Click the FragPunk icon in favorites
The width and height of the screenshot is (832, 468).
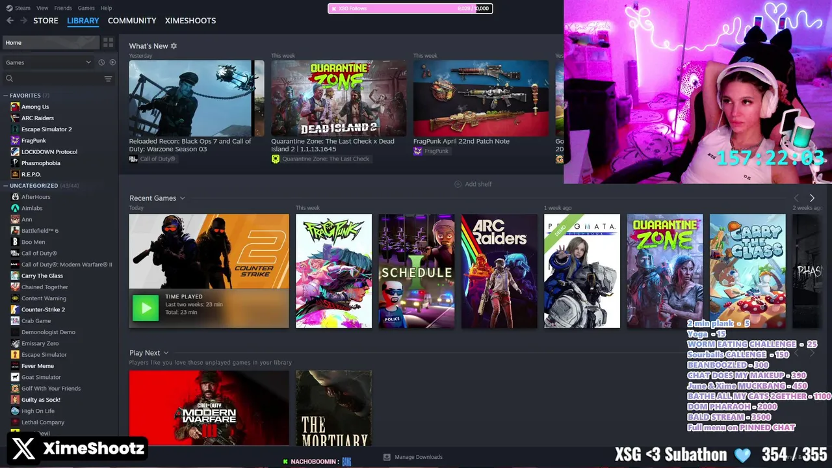click(15, 140)
